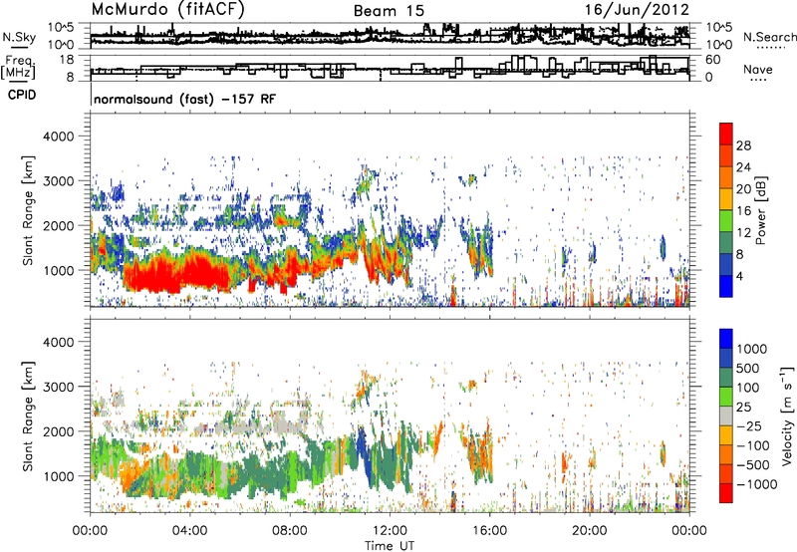This screenshot has height=552, width=797.
Task: Click the '04:00' time axis label
Action: 190,531
